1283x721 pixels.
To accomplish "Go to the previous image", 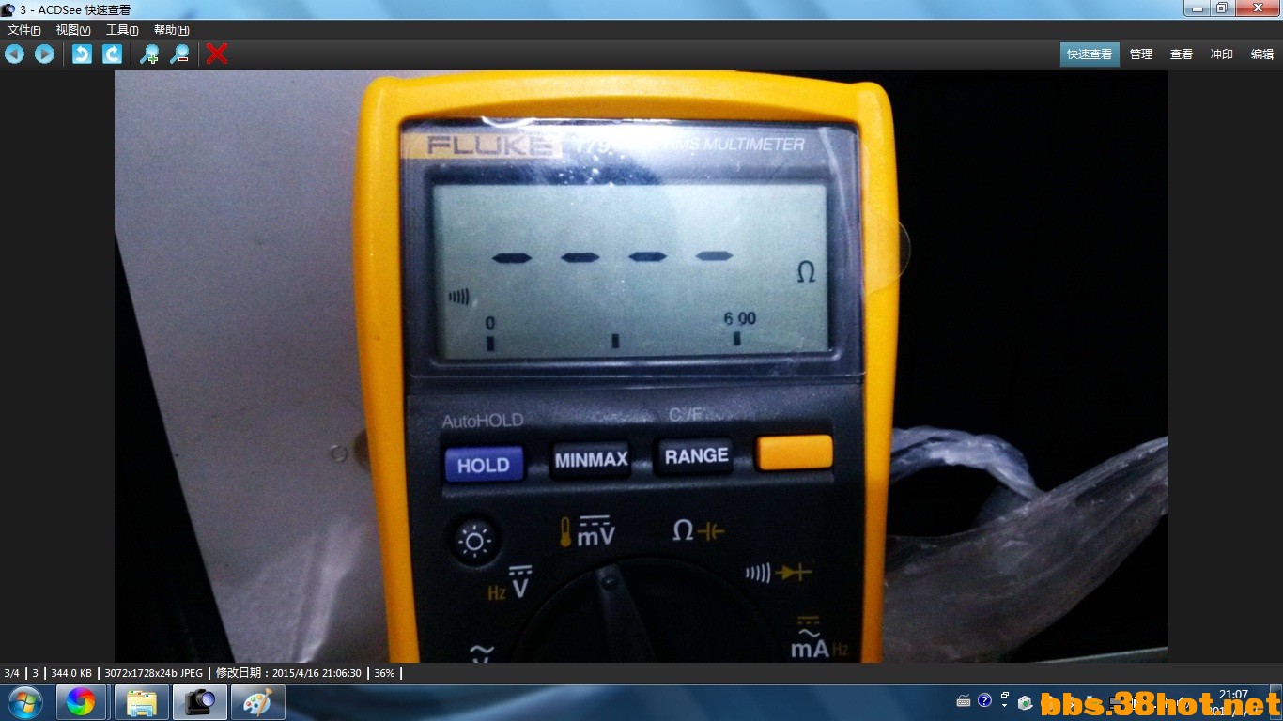I will (x=14, y=54).
